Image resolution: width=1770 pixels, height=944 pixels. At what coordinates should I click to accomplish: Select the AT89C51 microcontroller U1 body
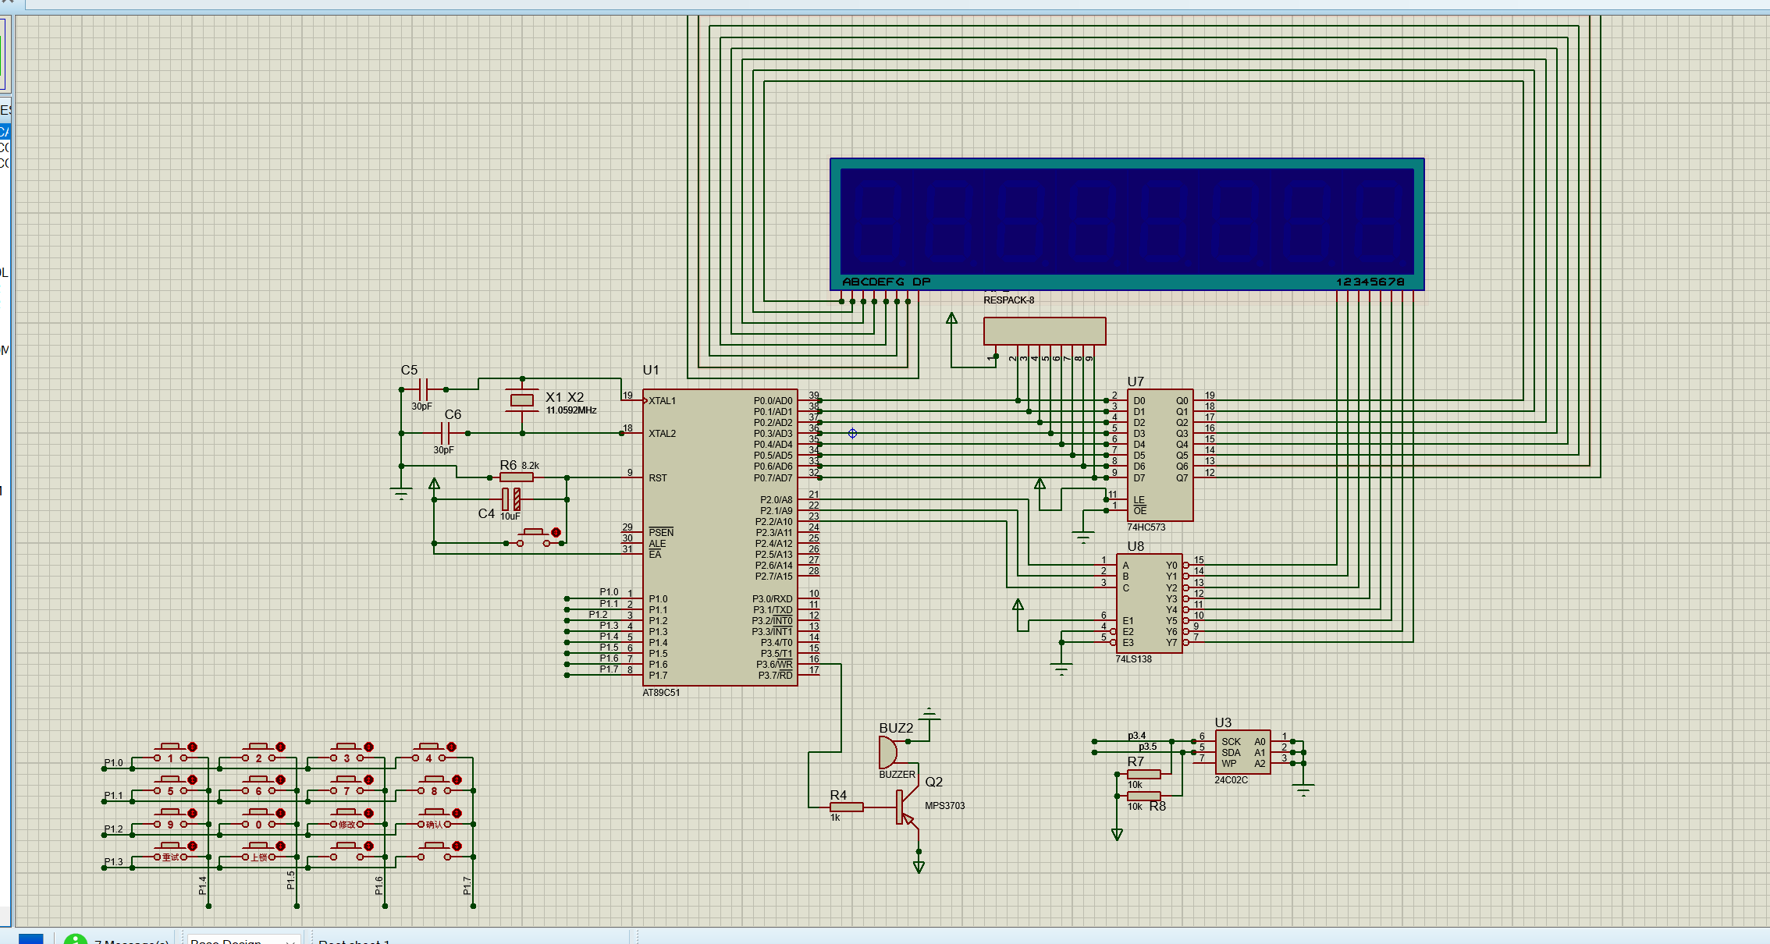click(720, 538)
